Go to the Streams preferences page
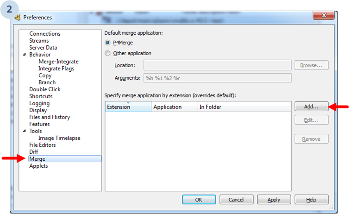This screenshot has width=349, height=214. [39, 40]
